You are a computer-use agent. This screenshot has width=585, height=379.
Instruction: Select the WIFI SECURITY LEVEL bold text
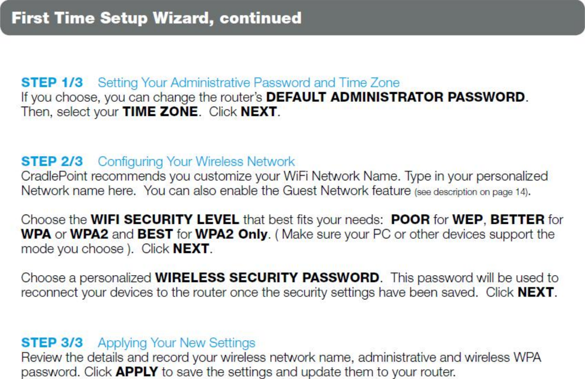165,219
